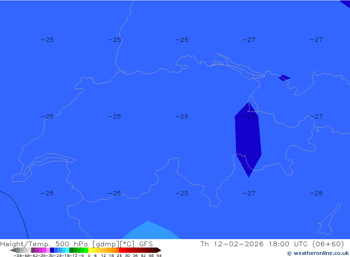The width and height of the screenshot is (350, 257).
Task: Click the legend value '0'
Action: [89, 256]
